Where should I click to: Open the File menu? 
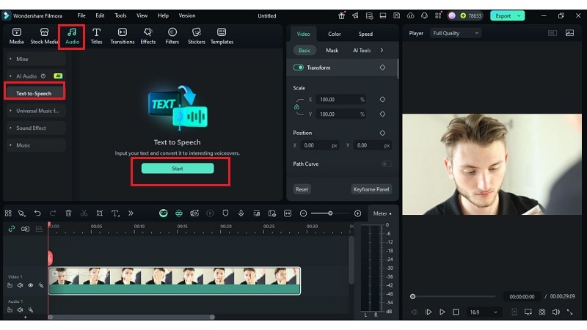coord(81,15)
